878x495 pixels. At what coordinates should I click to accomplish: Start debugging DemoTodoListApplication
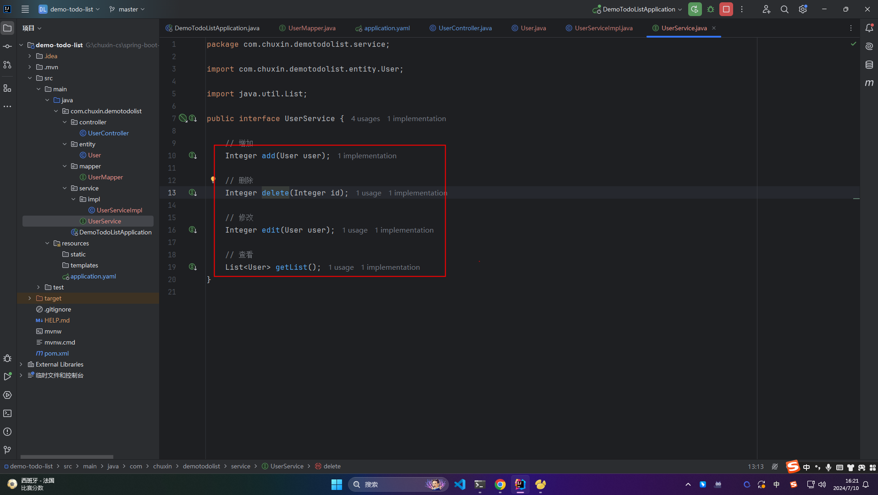coord(711,9)
